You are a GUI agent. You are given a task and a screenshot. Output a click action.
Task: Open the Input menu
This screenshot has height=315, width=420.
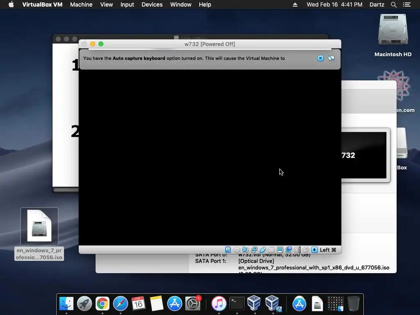127,5
